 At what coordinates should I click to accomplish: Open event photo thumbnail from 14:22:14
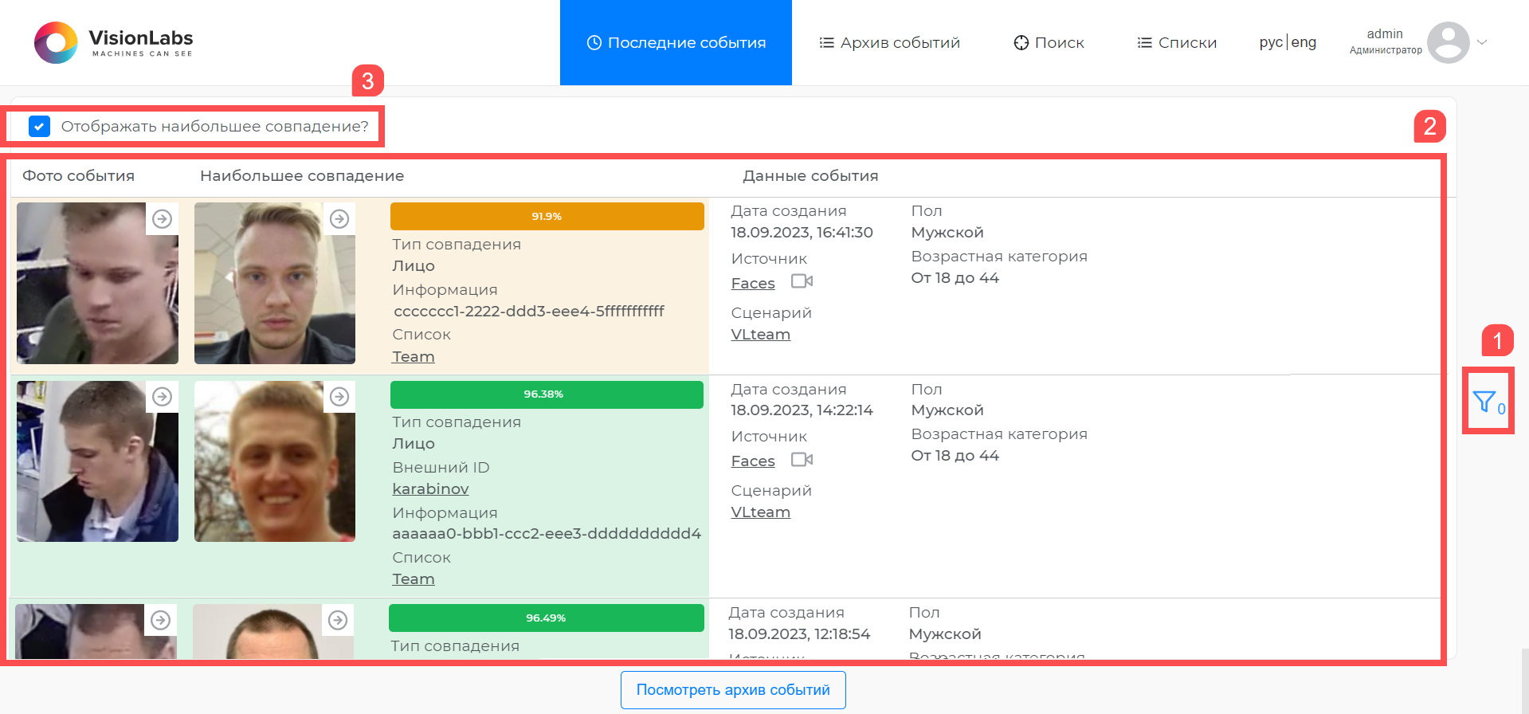pos(97,461)
